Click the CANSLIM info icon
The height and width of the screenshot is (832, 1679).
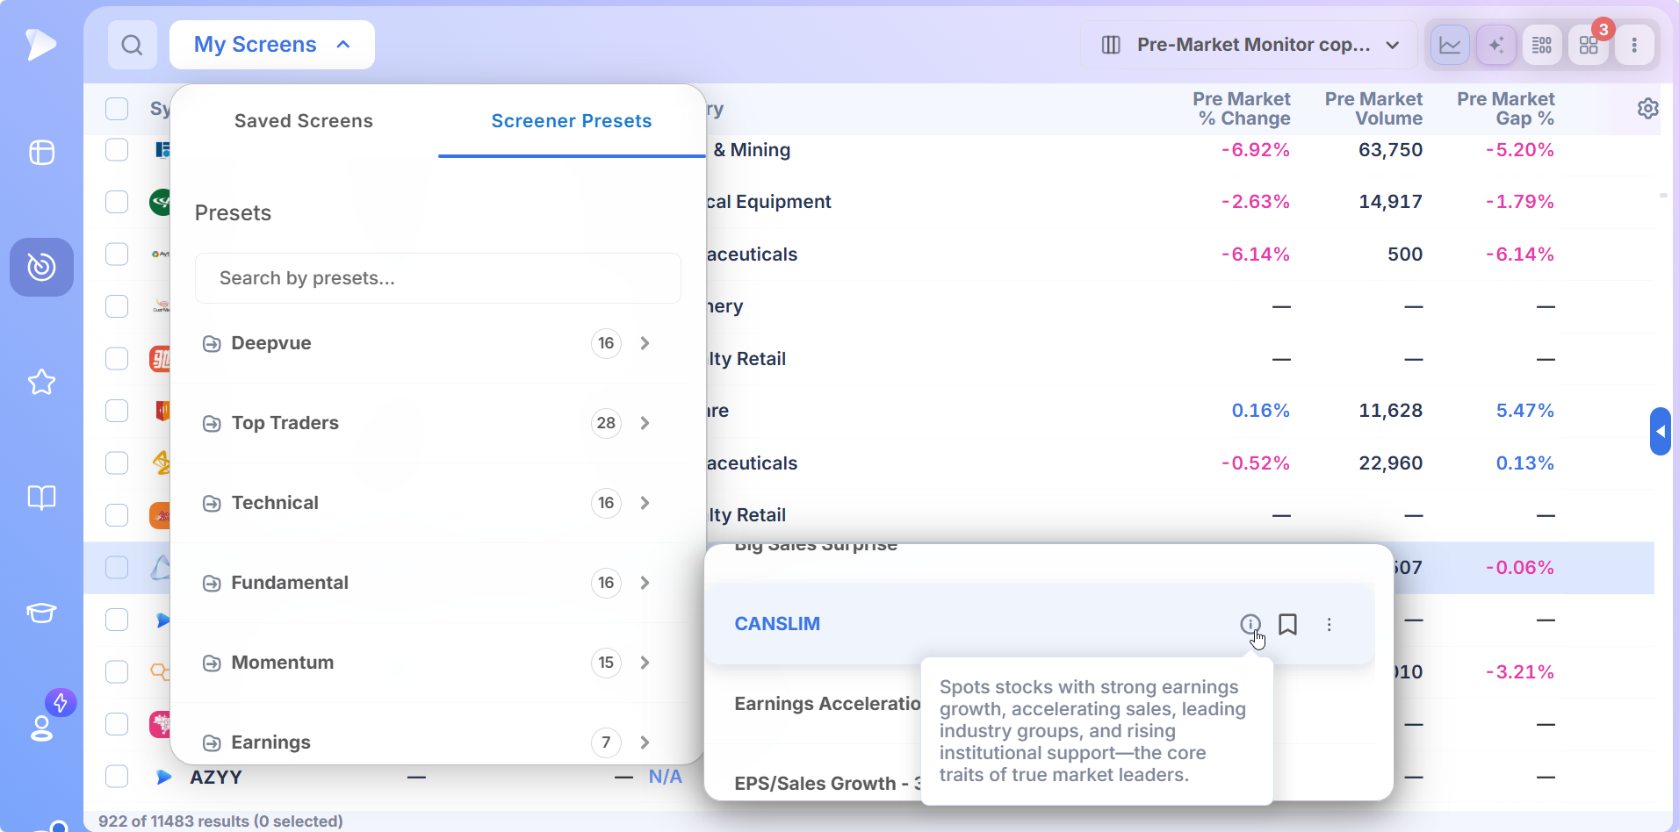1250,624
